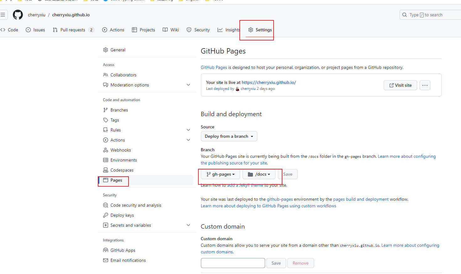This screenshot has height=274, width=461.
Task: Click the Code security and analysis icon
Action: [106, 205]
